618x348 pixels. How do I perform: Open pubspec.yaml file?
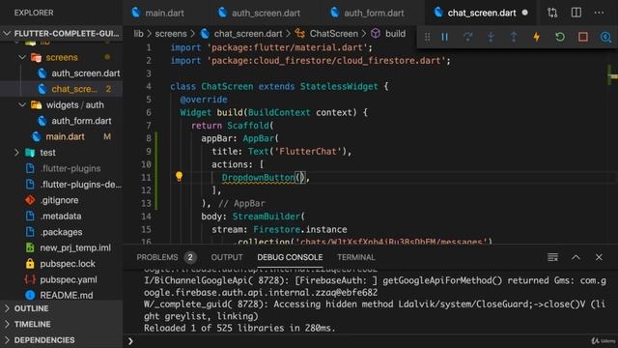[x=69, y=279]
